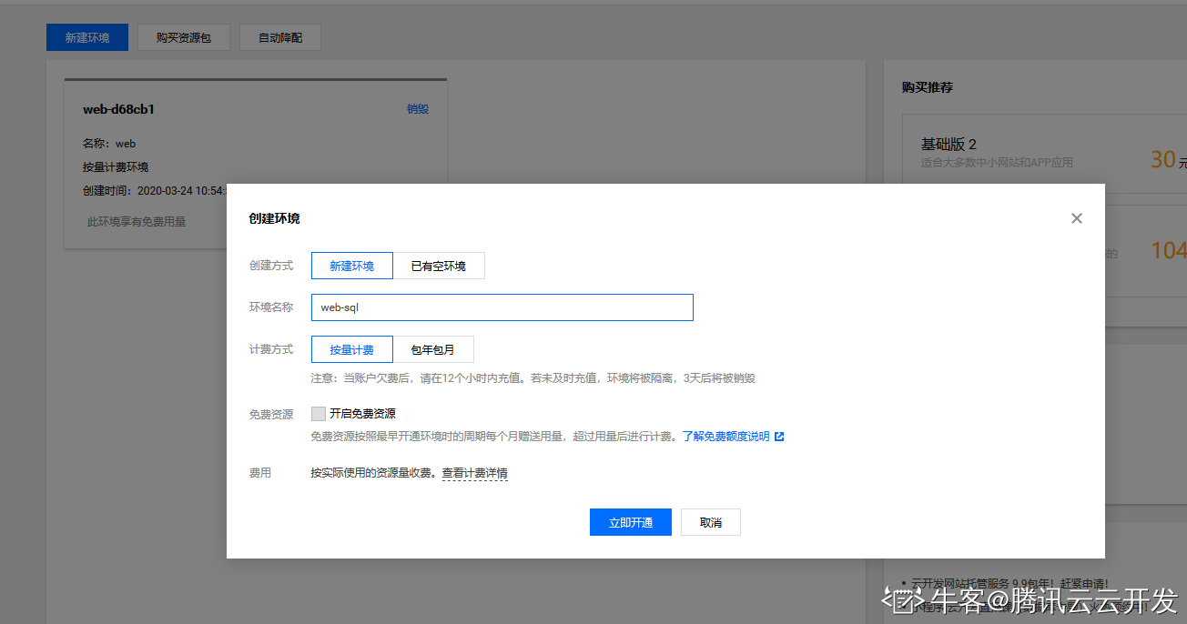
Task: Click the 购买推荐 panel heading
Action: pyautogui.click(x=928, y=87)
